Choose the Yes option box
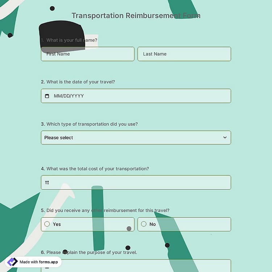 click(x=88, y=224)
